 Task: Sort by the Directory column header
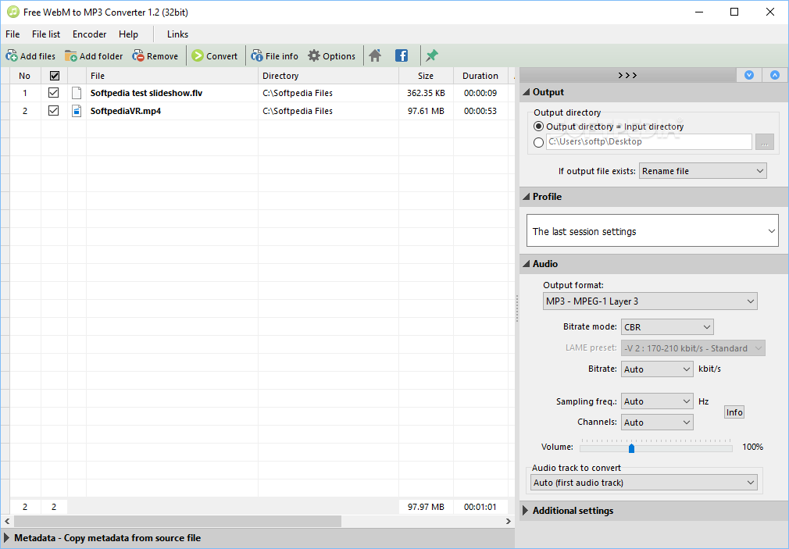tap(328, 76)
